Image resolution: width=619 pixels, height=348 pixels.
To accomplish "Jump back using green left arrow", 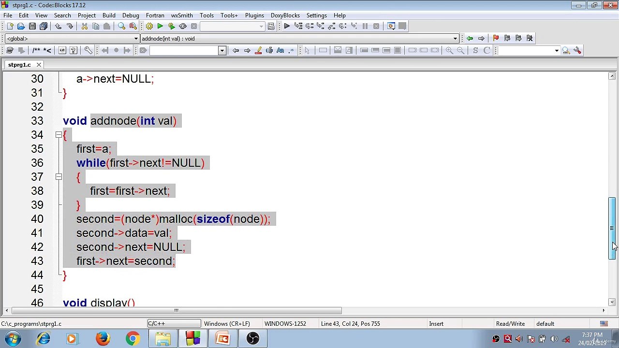I will [x=470, y=38].
